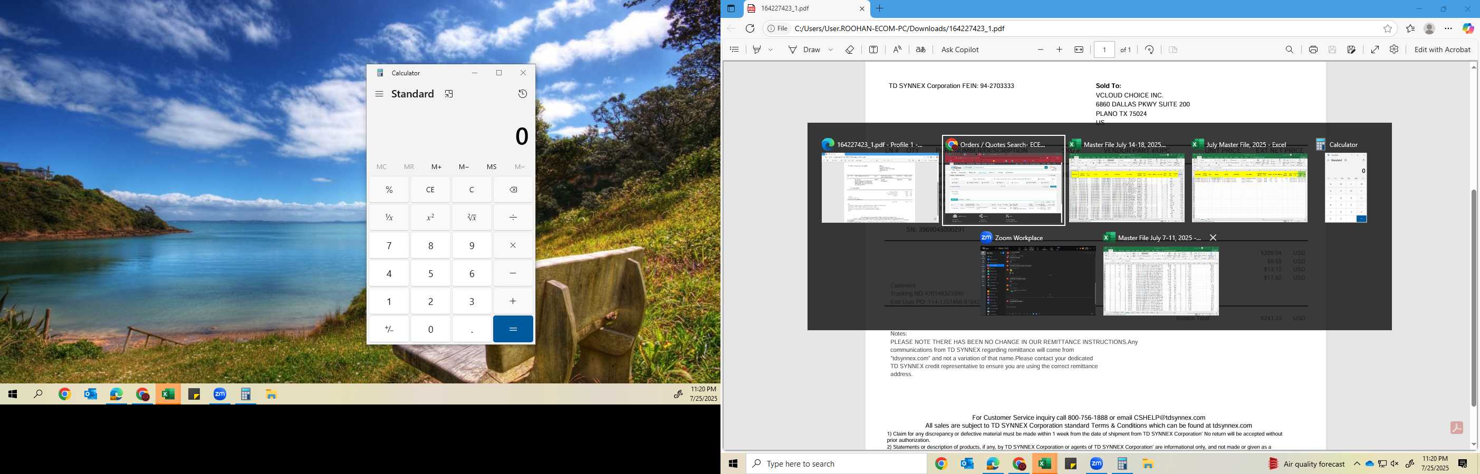The height and width of the screenshot is (474, 1480).
Task: Click Edit with Acrobat button
Action: click(x=1442, y=50)
